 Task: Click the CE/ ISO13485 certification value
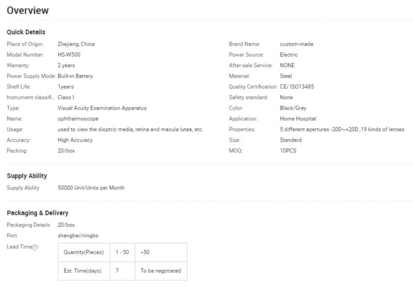coord(297,86)
